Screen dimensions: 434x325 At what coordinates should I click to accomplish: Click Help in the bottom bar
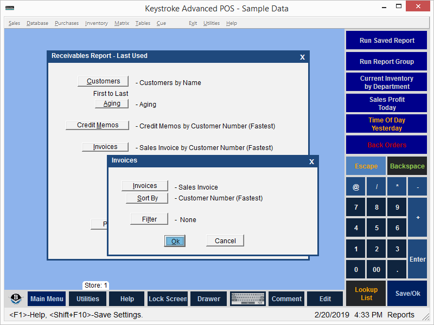(127, 299)
